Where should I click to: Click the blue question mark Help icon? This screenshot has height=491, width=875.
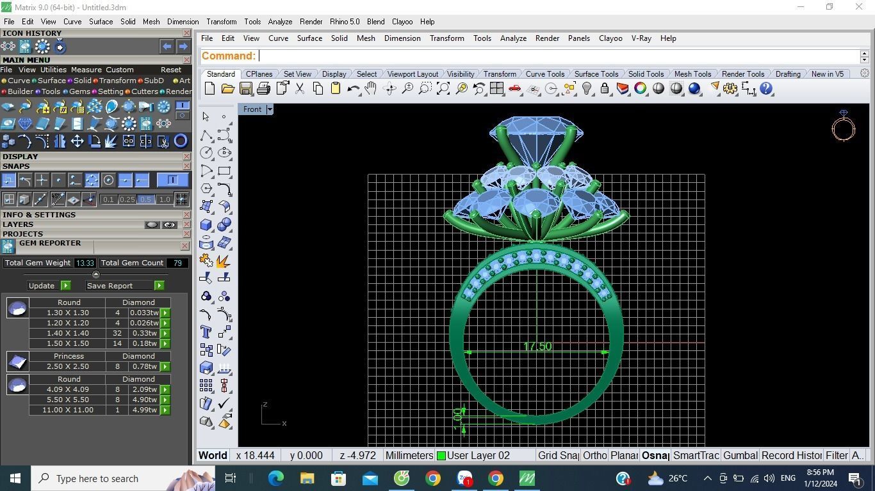(x=766, y=89)
